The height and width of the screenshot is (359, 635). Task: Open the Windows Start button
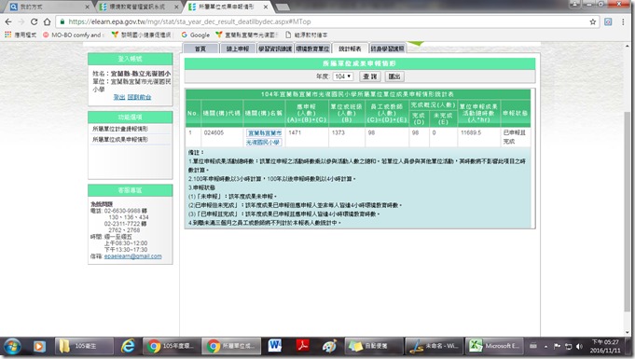pos(12,347)
